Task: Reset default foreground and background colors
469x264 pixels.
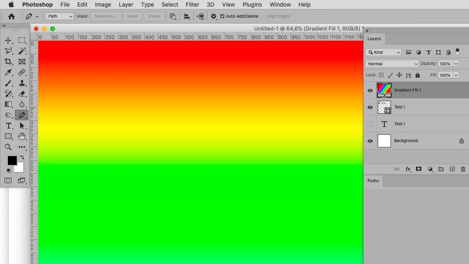Action: tap(9, 171)
